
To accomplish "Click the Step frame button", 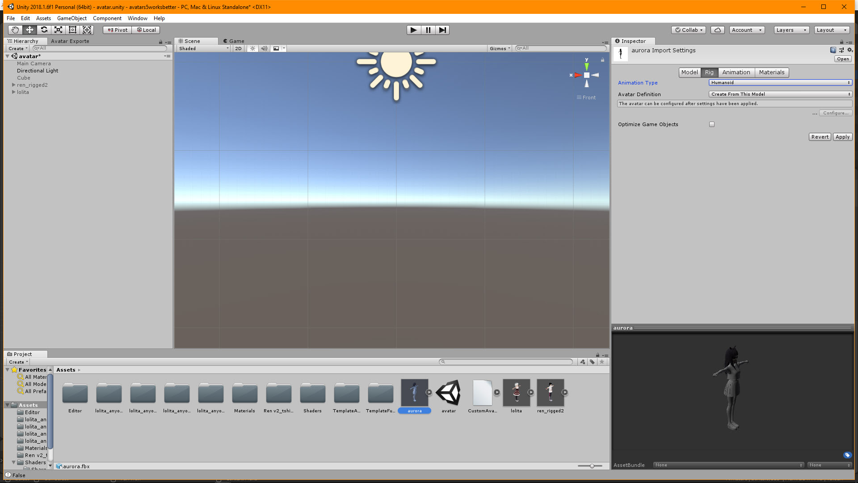I will 442,30.
